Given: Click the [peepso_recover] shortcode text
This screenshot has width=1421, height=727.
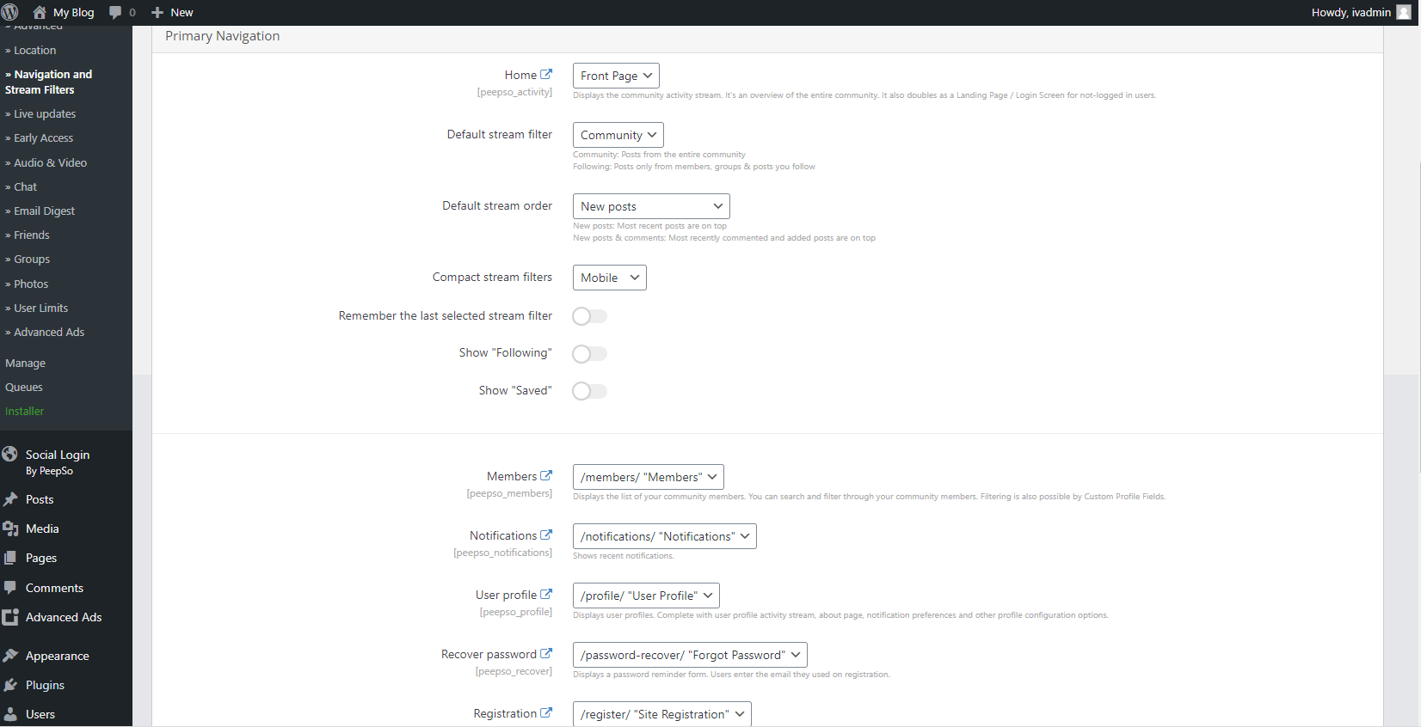Looking at the screenshot, I should pyautogui.click(x=514, y=671).
